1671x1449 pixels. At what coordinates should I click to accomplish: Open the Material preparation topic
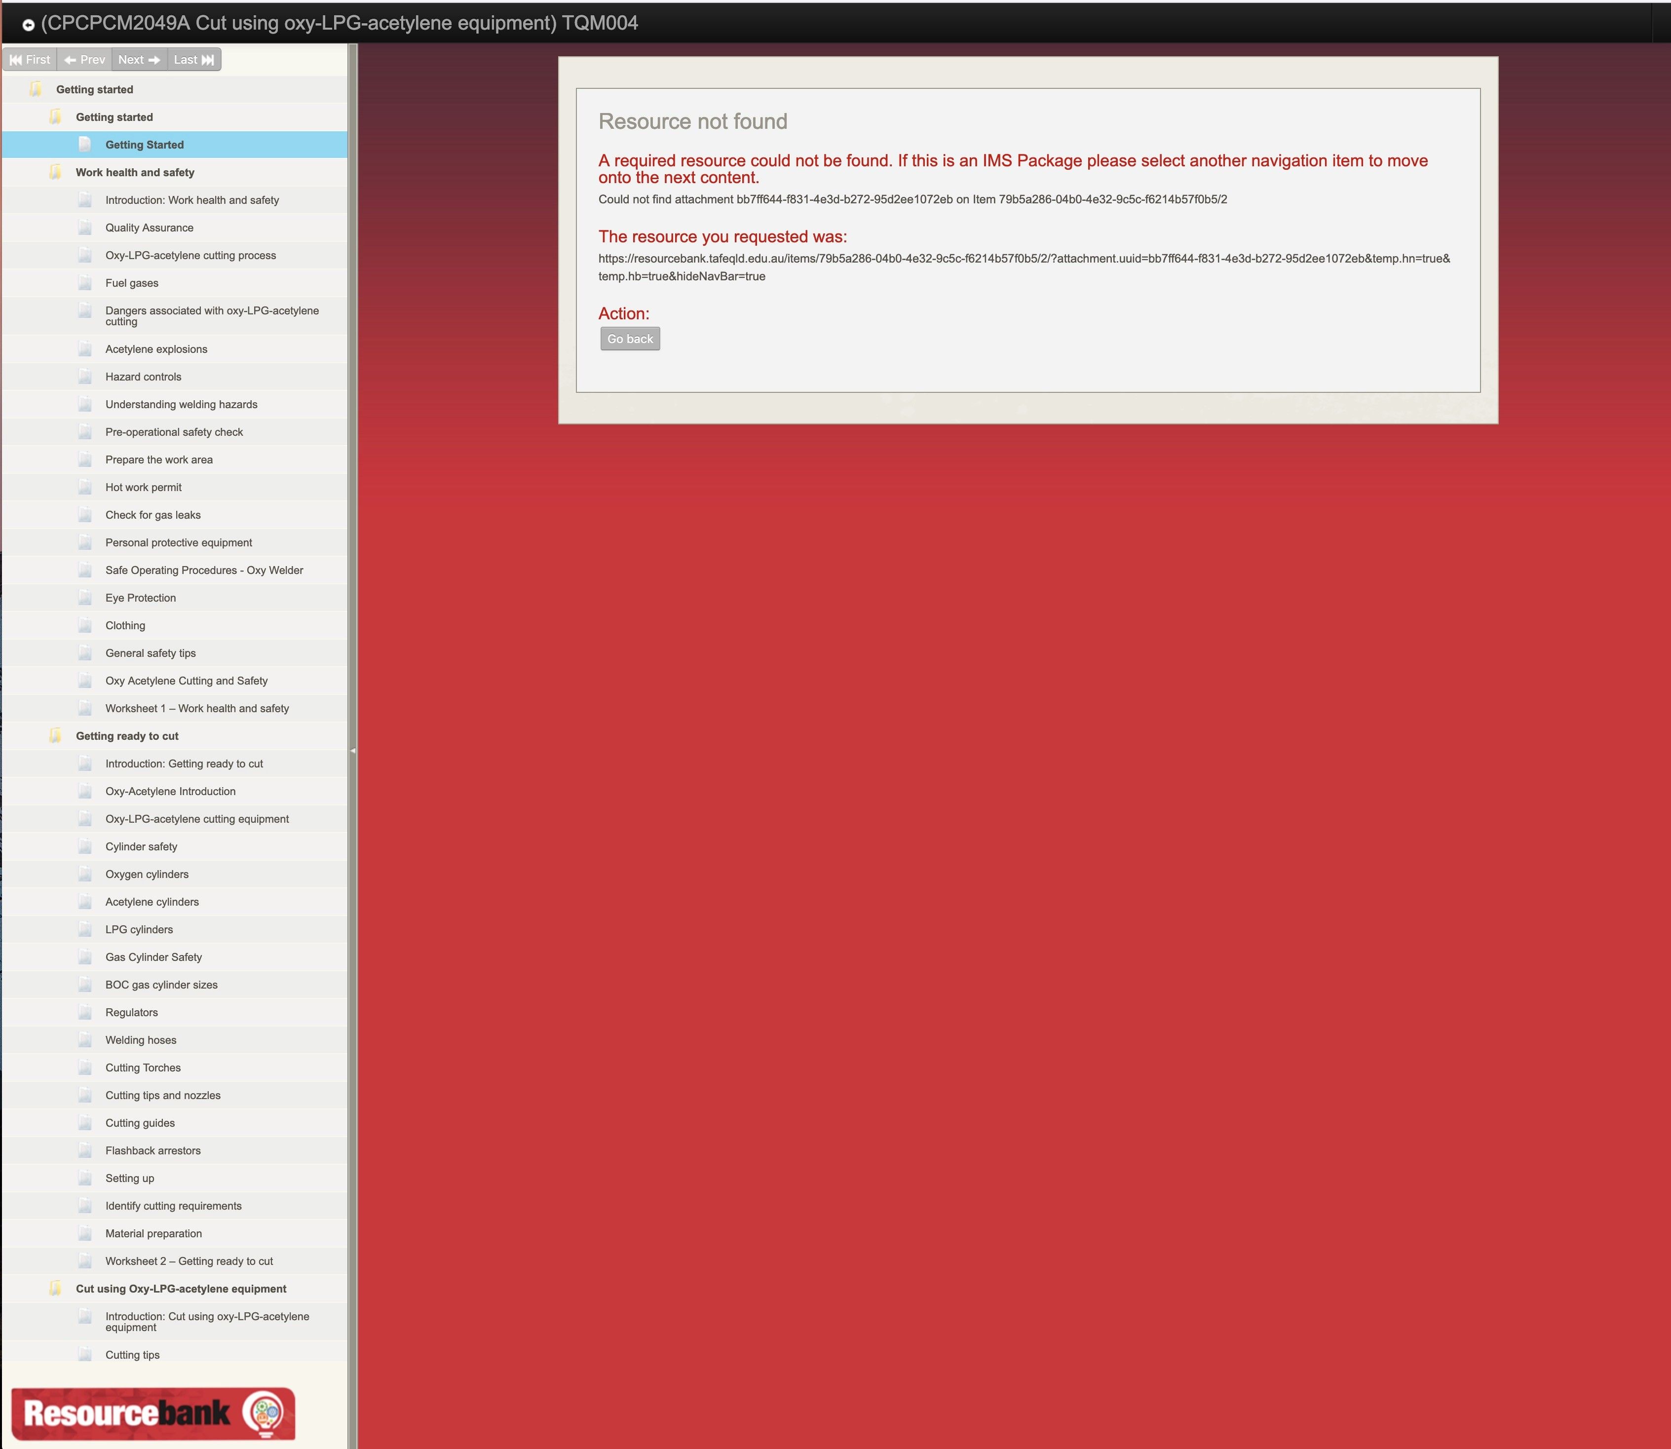pos(153,1233)
